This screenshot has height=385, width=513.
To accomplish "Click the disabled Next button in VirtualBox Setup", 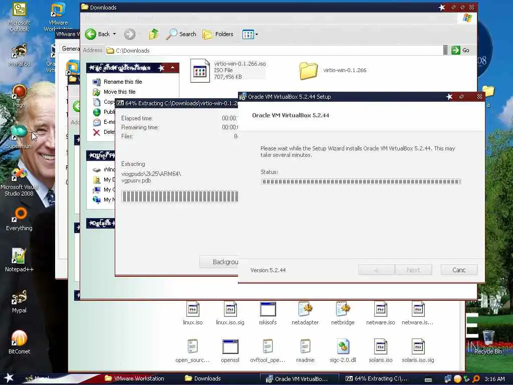I will click(x=413, y=270).
